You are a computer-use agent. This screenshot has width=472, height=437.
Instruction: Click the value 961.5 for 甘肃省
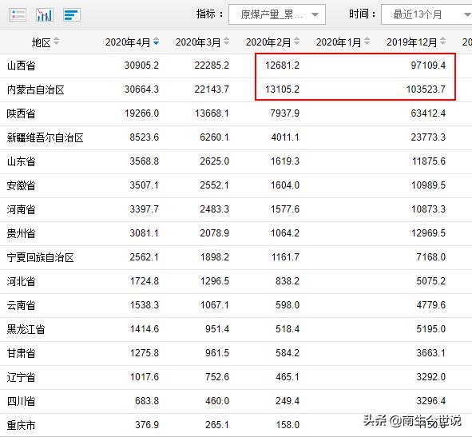pyautogui.click(x=217, y=353)
